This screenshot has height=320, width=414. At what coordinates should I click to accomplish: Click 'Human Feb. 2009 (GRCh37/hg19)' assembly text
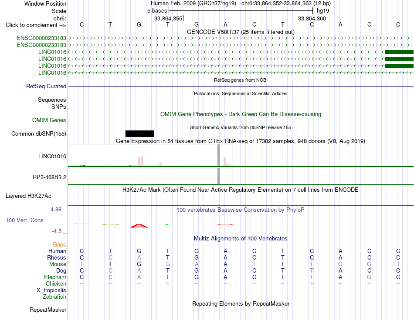193,3
